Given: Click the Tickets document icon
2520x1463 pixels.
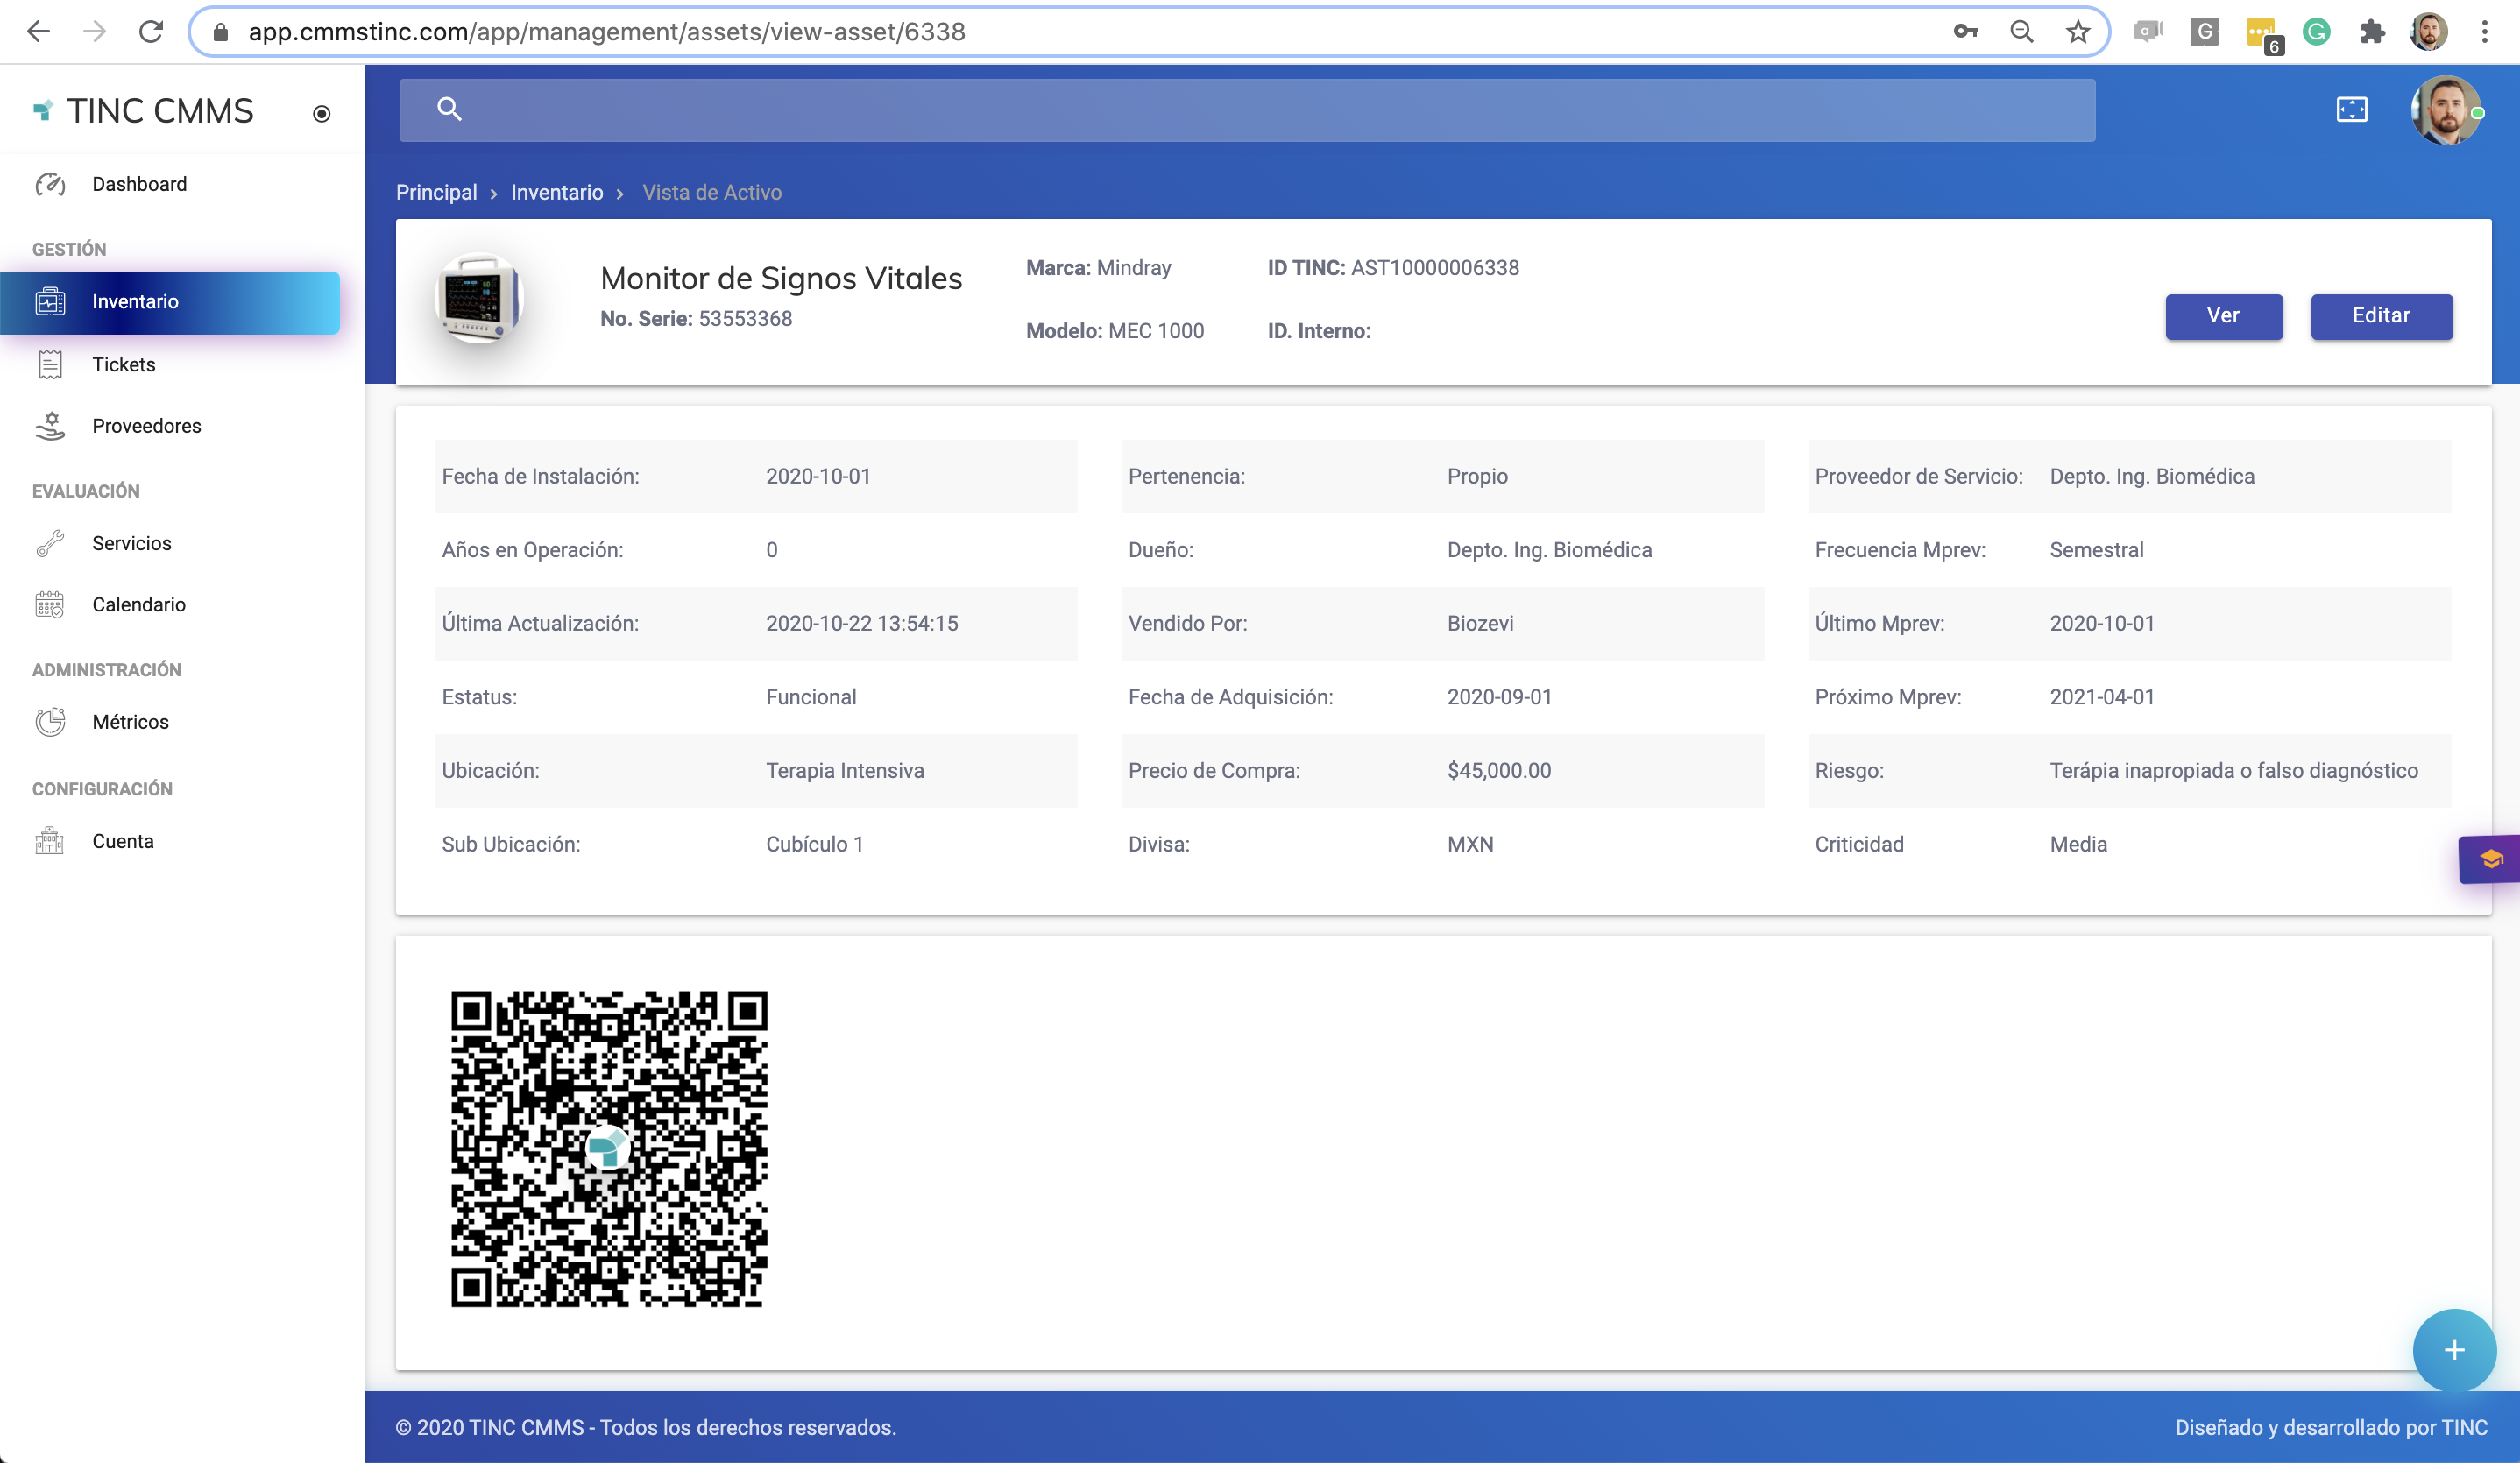Looking at the screenshot, I should pyautogui.click(x=50, y=364).
